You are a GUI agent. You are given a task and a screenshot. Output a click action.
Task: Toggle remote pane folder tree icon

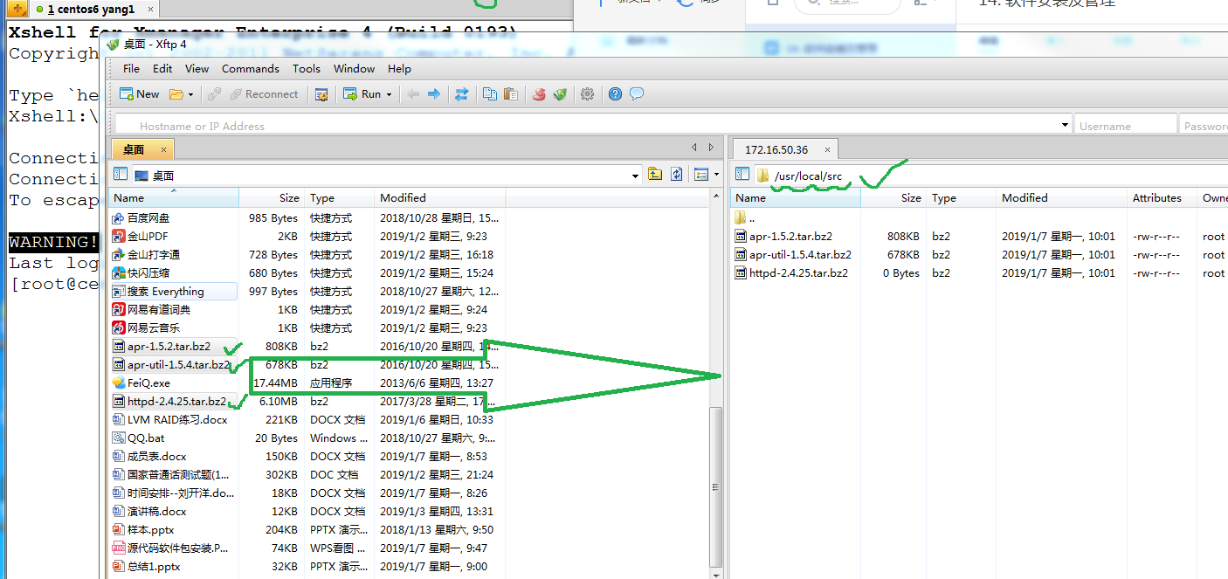(742, 175)
